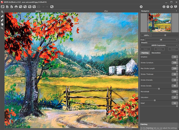Open preferences with the gear icon
This screenshot has height=130, width=179.
tap(172, 7)
